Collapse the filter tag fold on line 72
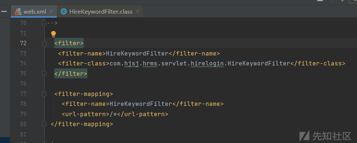This screenshot has width=357, height=143. tap(44, 43)
